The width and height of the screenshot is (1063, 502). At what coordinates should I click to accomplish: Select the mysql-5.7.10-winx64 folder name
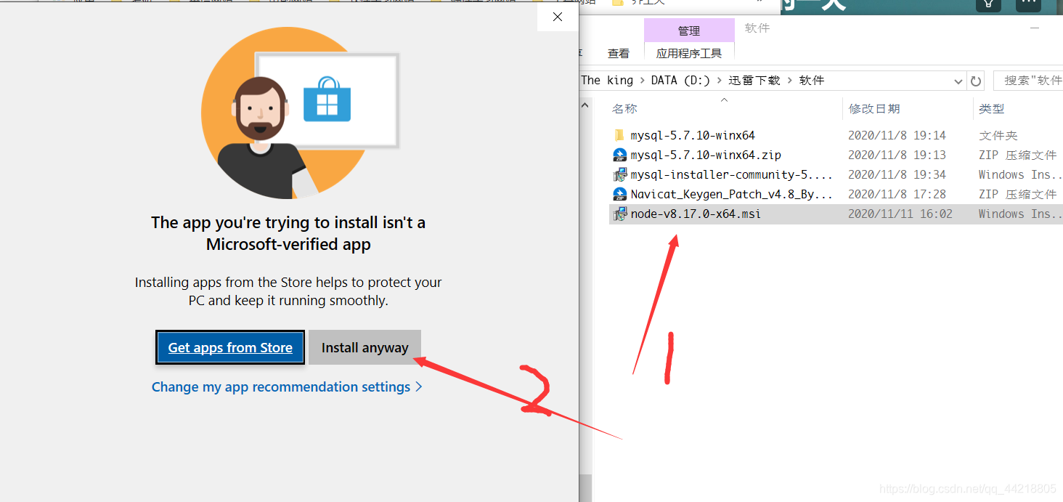click(693, 135)
